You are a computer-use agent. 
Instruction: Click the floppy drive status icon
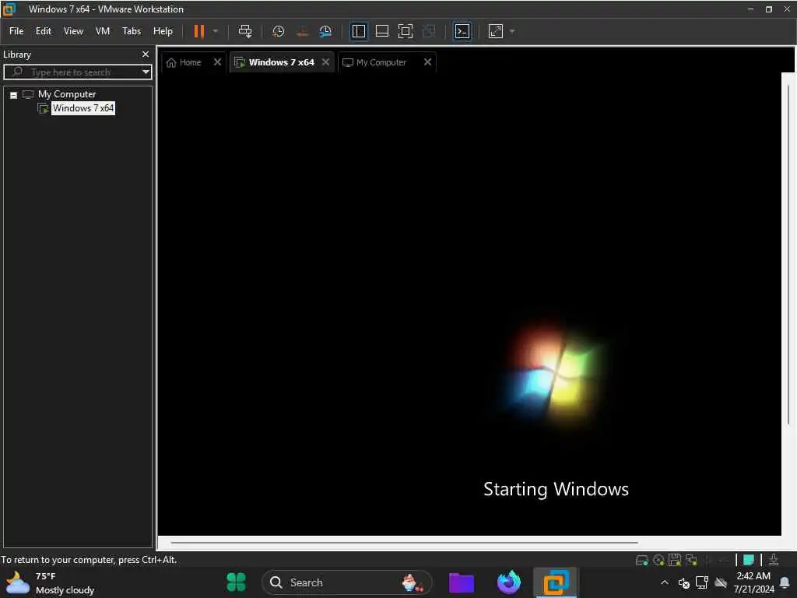click(x=675, y=560)
